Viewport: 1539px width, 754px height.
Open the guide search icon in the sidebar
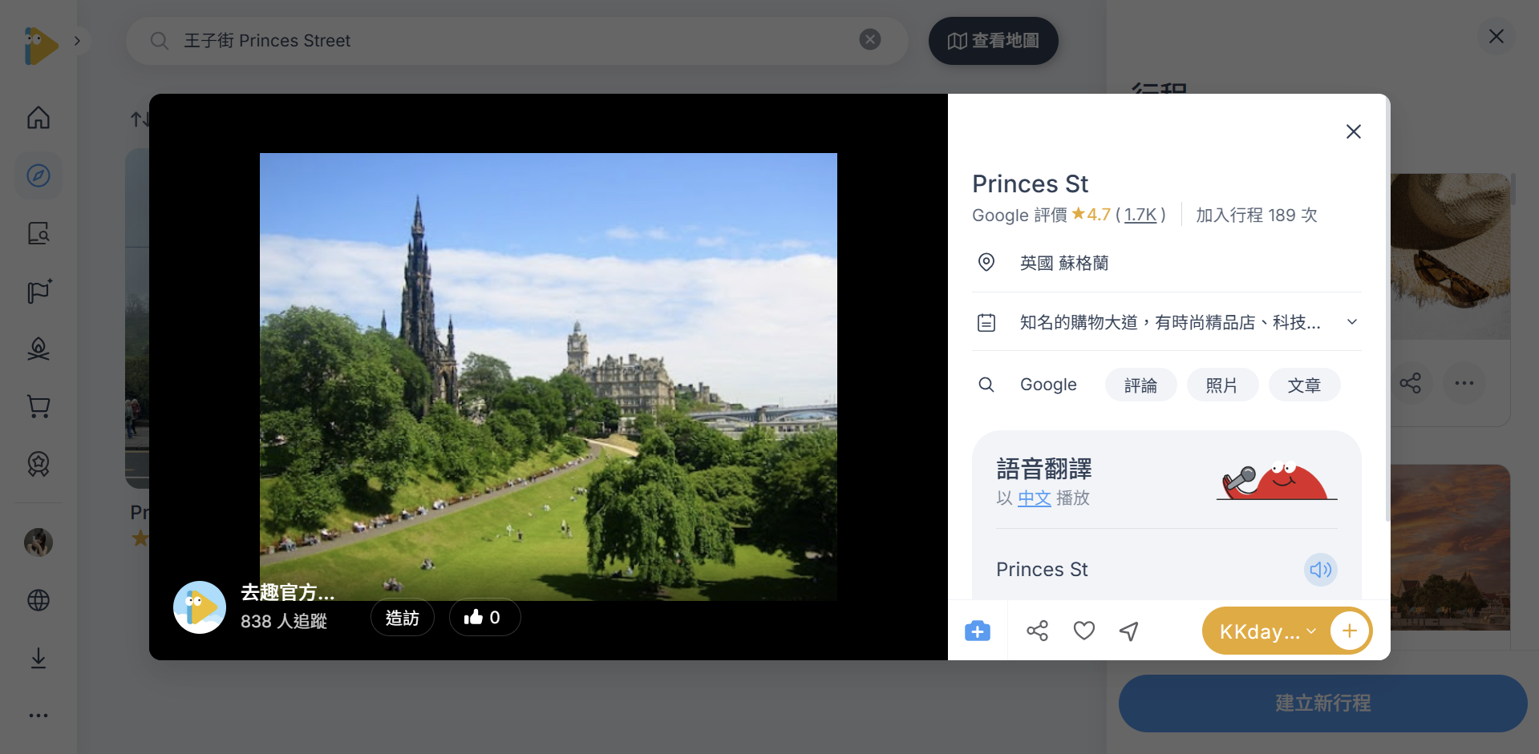38,233
